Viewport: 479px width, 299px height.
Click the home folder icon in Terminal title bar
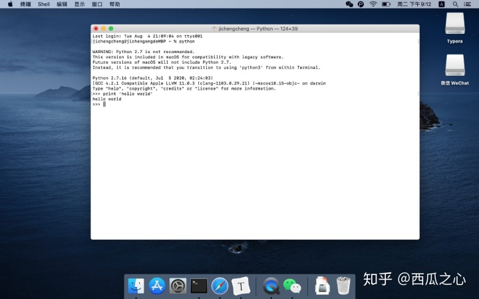click(x=214, y=29)
